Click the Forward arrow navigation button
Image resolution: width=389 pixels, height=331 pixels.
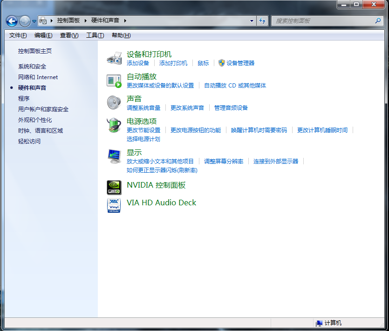click(25, 21)
